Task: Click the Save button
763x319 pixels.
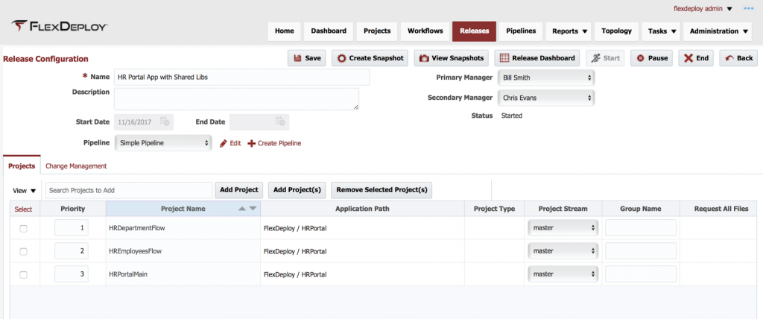Action: (x=307, y=58)
